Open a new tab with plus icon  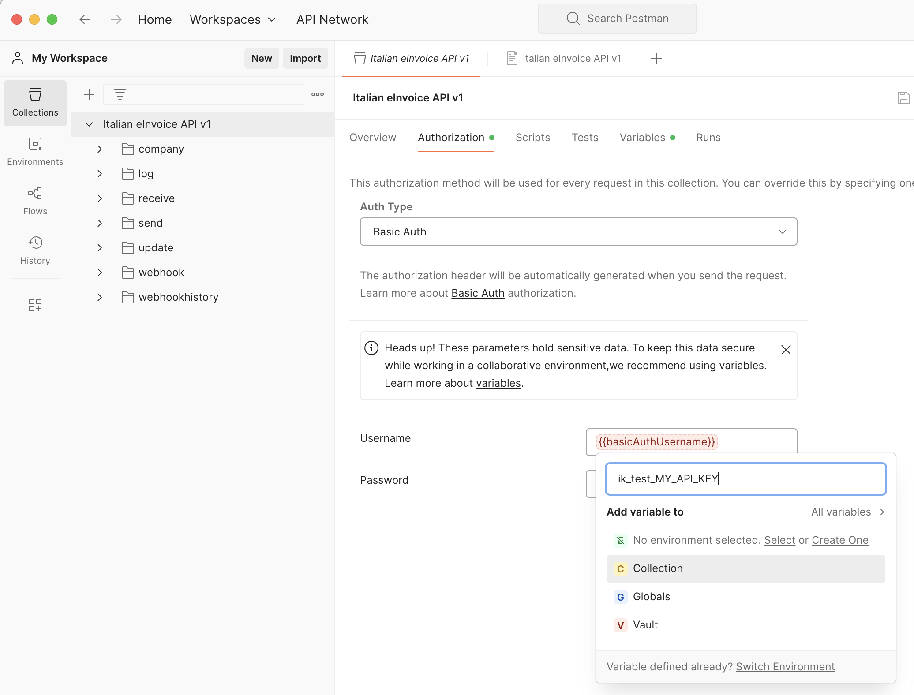656,58
